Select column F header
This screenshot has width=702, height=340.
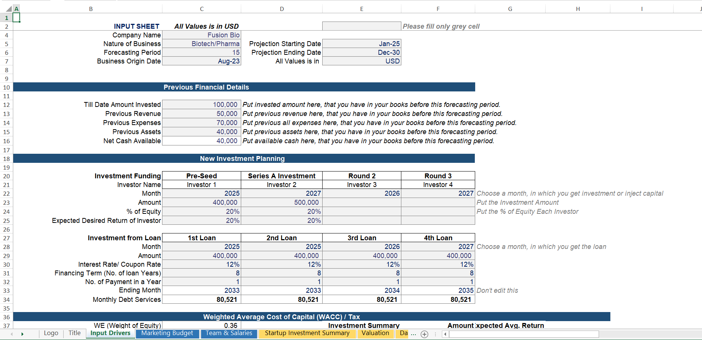click(x=438, y=9)
